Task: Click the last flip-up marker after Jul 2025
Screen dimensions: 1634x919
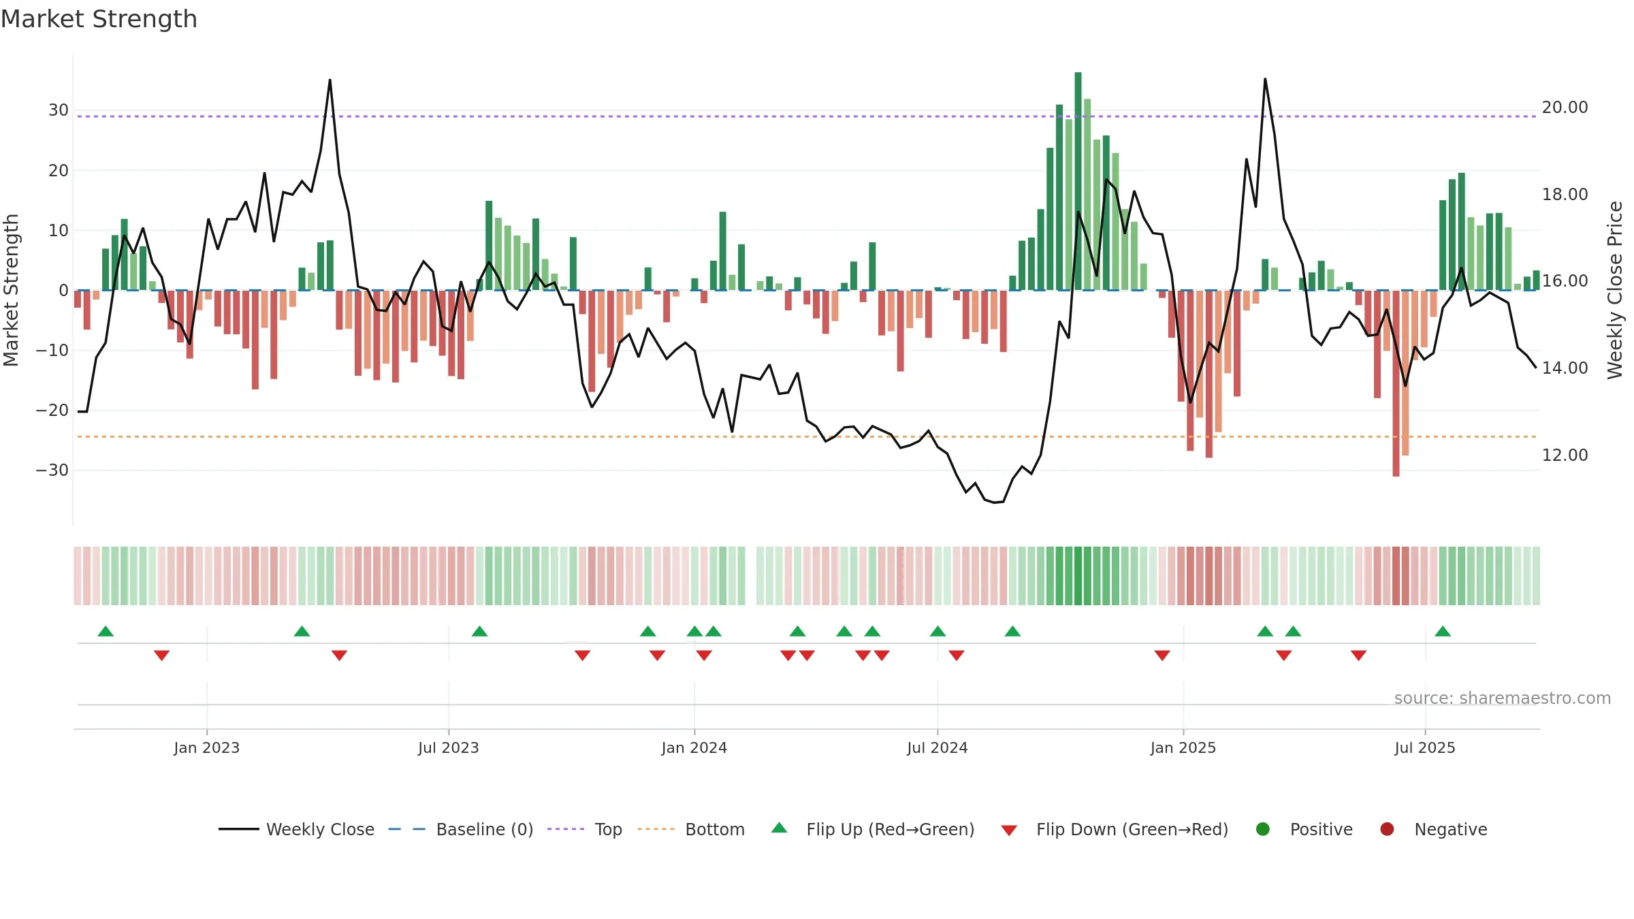Action: (x=1443, y=631)
